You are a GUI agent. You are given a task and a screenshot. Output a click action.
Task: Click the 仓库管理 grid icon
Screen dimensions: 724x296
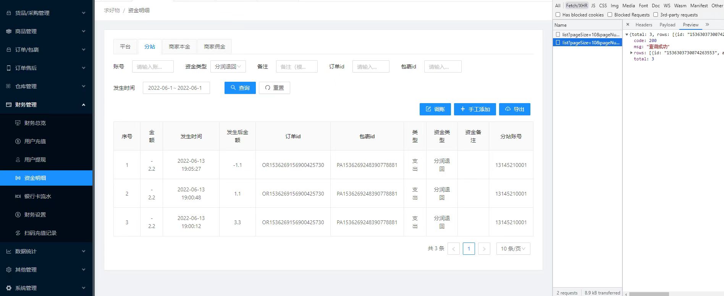[x=9, y=86]
